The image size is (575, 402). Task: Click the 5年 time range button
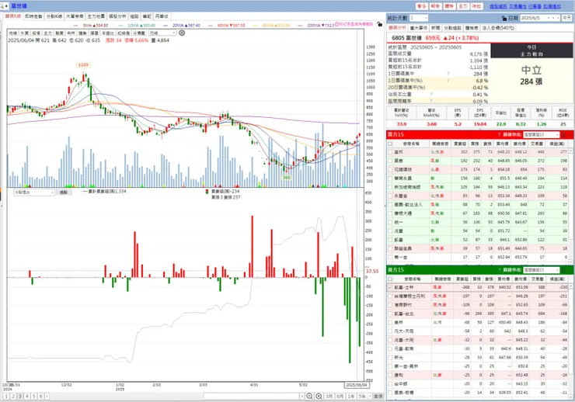click(362, 396)
